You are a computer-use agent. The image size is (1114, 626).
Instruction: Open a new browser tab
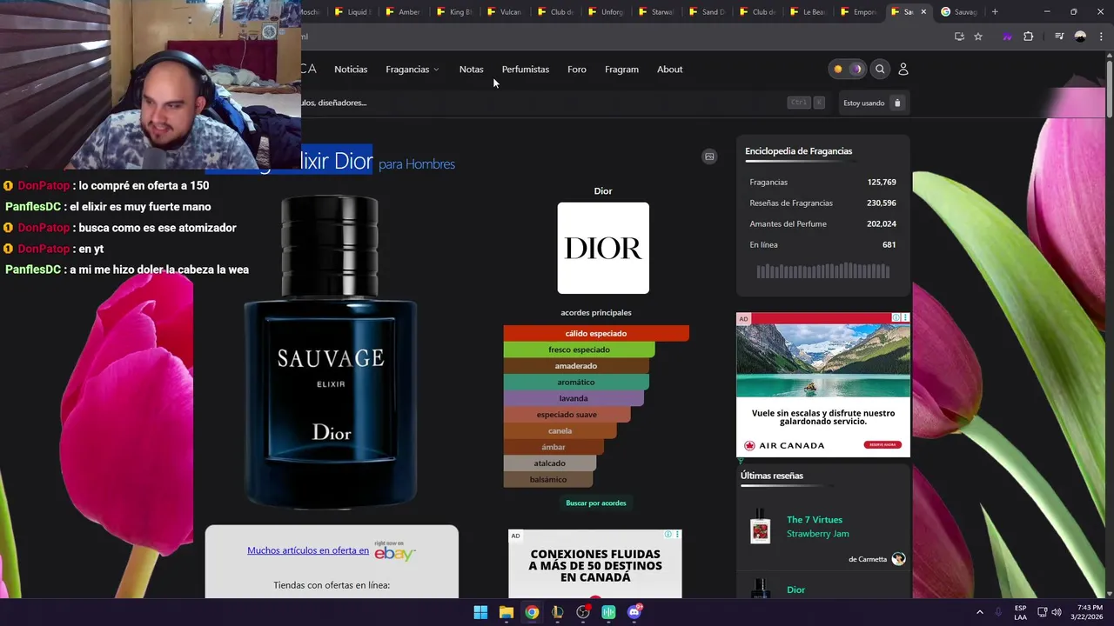995,11
